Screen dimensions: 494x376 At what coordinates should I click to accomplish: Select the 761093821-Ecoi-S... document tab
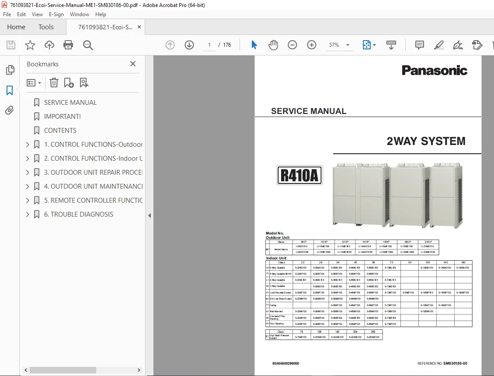pyautogui.click(x=105, y=27)
